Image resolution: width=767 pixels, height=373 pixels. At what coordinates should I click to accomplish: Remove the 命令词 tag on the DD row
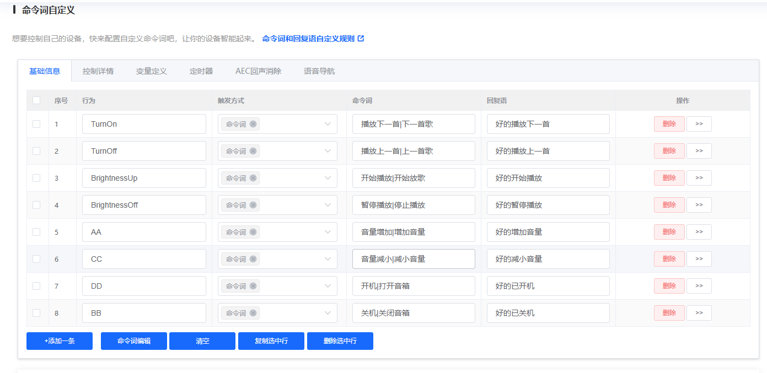254,285
